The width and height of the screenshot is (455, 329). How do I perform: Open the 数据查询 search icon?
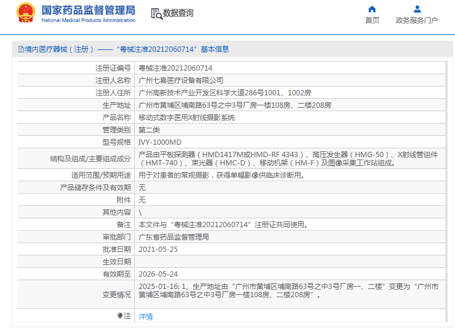(157, 14)
